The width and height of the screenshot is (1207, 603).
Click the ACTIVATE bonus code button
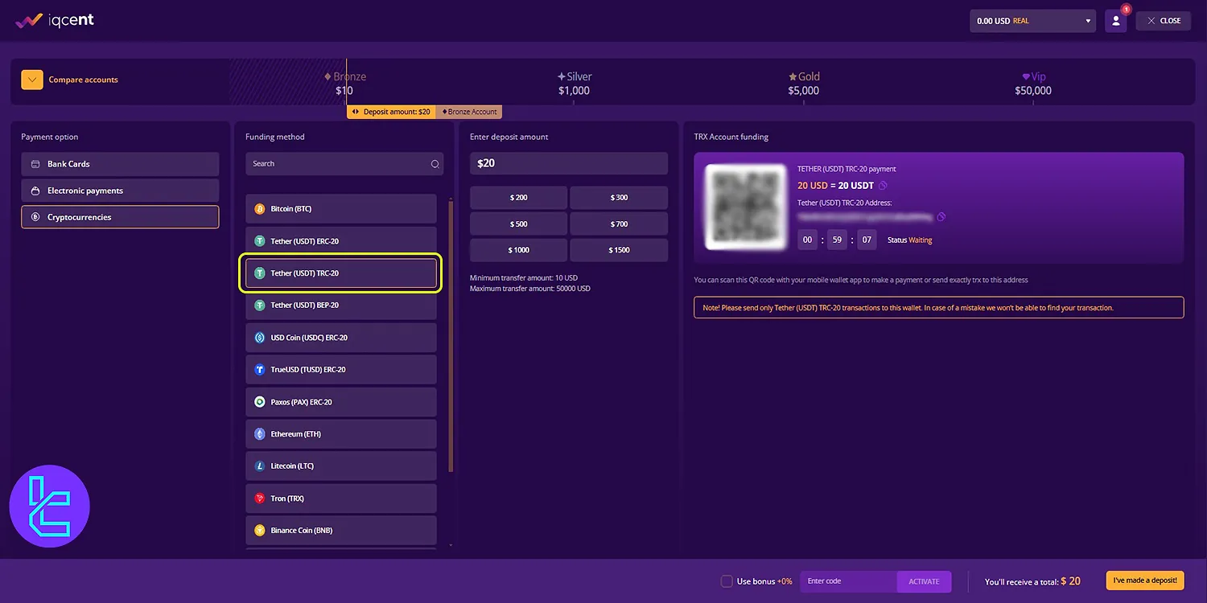(924, 581)
